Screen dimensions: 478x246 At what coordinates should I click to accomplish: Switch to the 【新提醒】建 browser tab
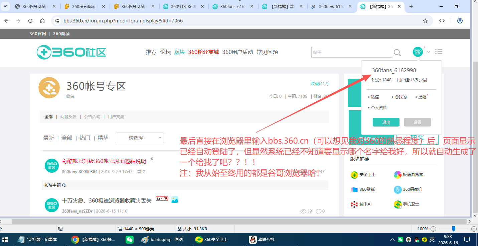pos(283,6)
